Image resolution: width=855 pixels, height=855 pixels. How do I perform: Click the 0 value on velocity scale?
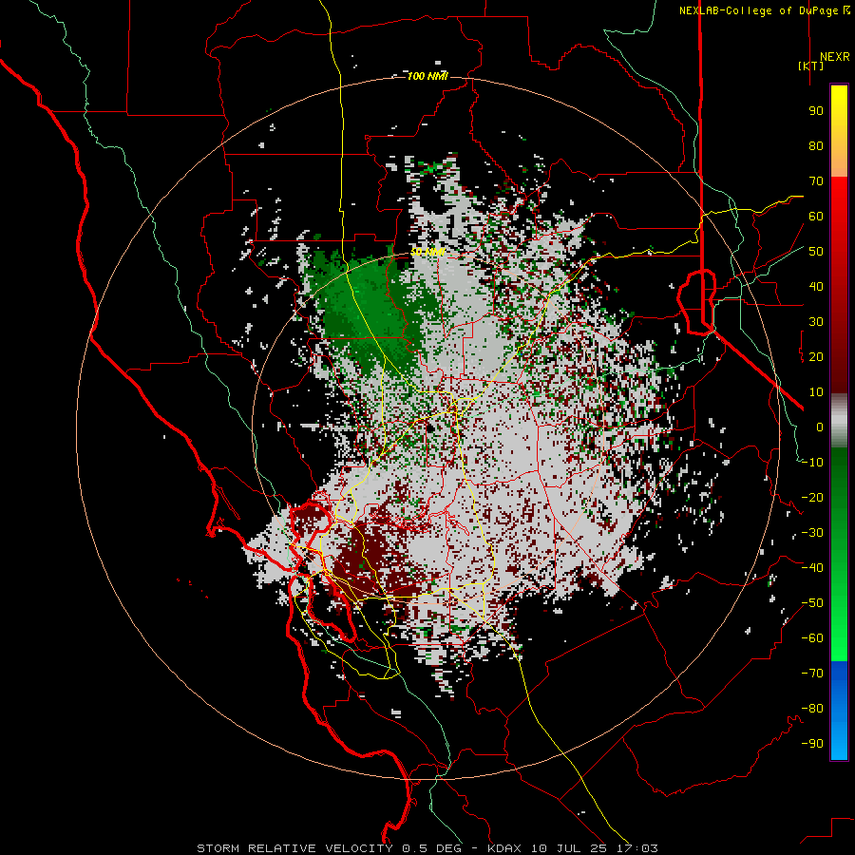tap(820, 427)
